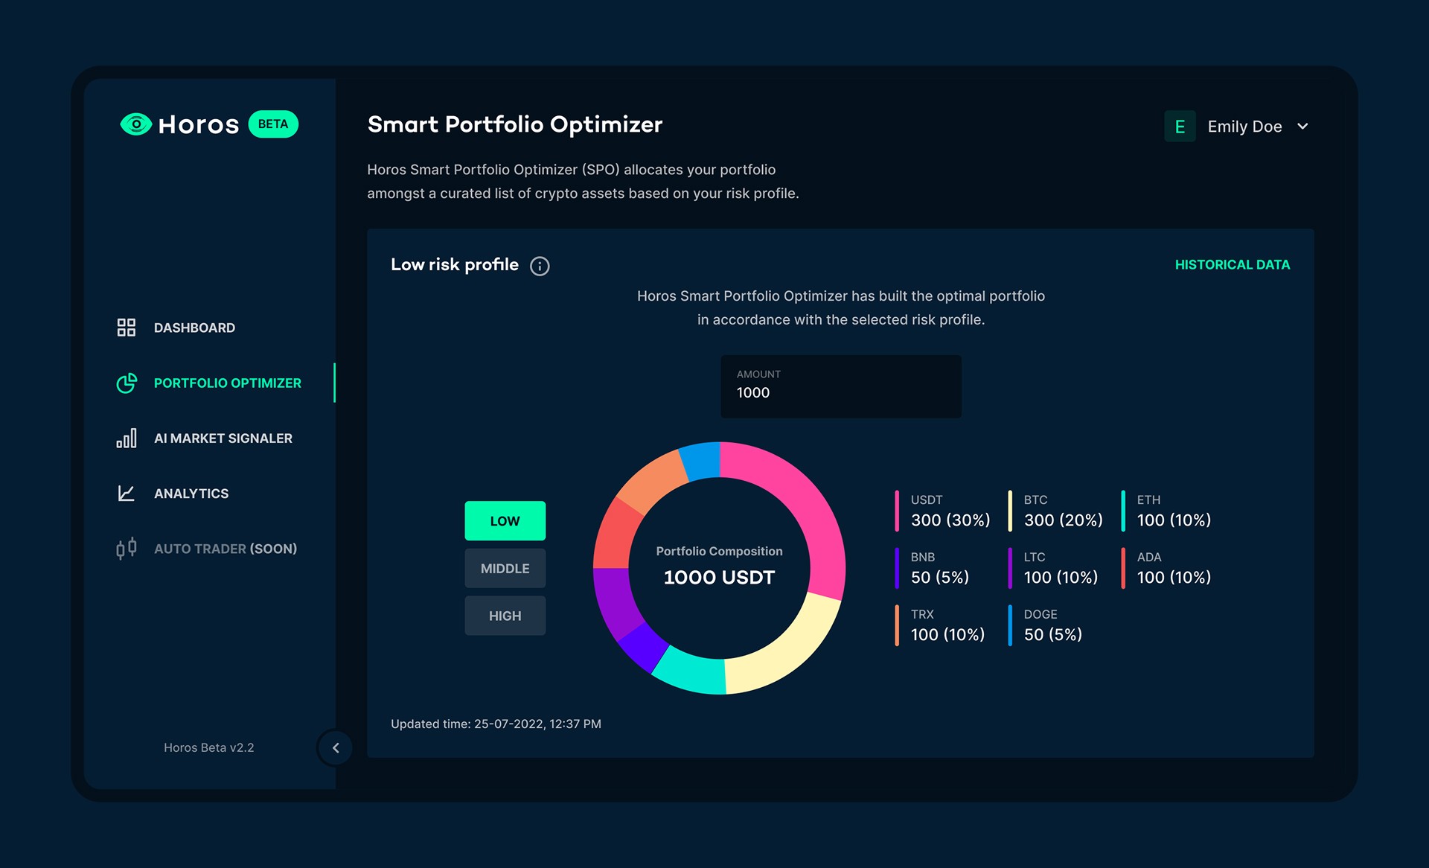Click the Analytics line chart icon
The width and height of the screenshot is (1429, 868).
click(127, 494)
